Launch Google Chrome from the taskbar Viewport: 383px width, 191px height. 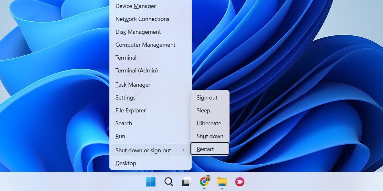click(x=204, y=182)
